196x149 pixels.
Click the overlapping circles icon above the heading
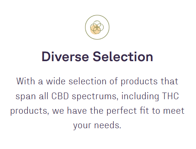tap(97, 27)
